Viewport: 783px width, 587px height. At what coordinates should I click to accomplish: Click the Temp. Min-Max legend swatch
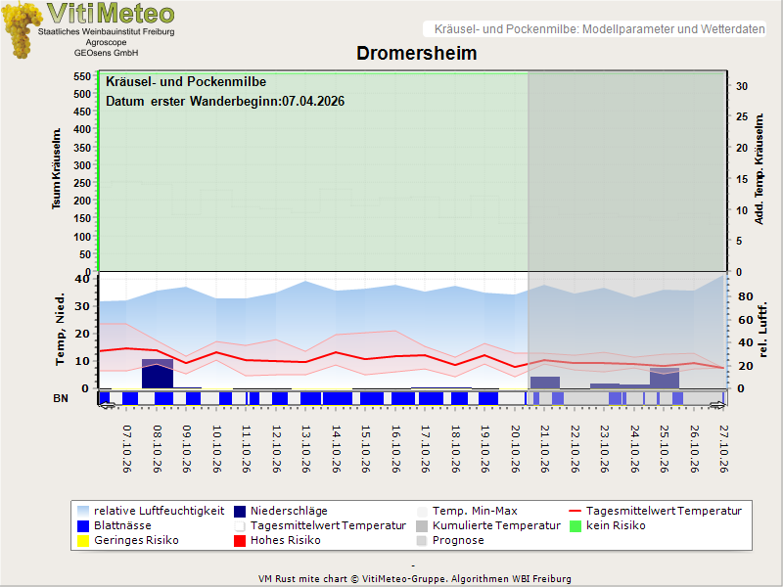tap(422, 511)
